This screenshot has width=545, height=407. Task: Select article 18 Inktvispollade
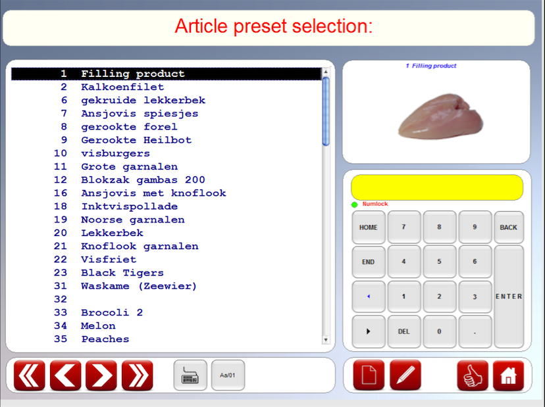point(167,206)
